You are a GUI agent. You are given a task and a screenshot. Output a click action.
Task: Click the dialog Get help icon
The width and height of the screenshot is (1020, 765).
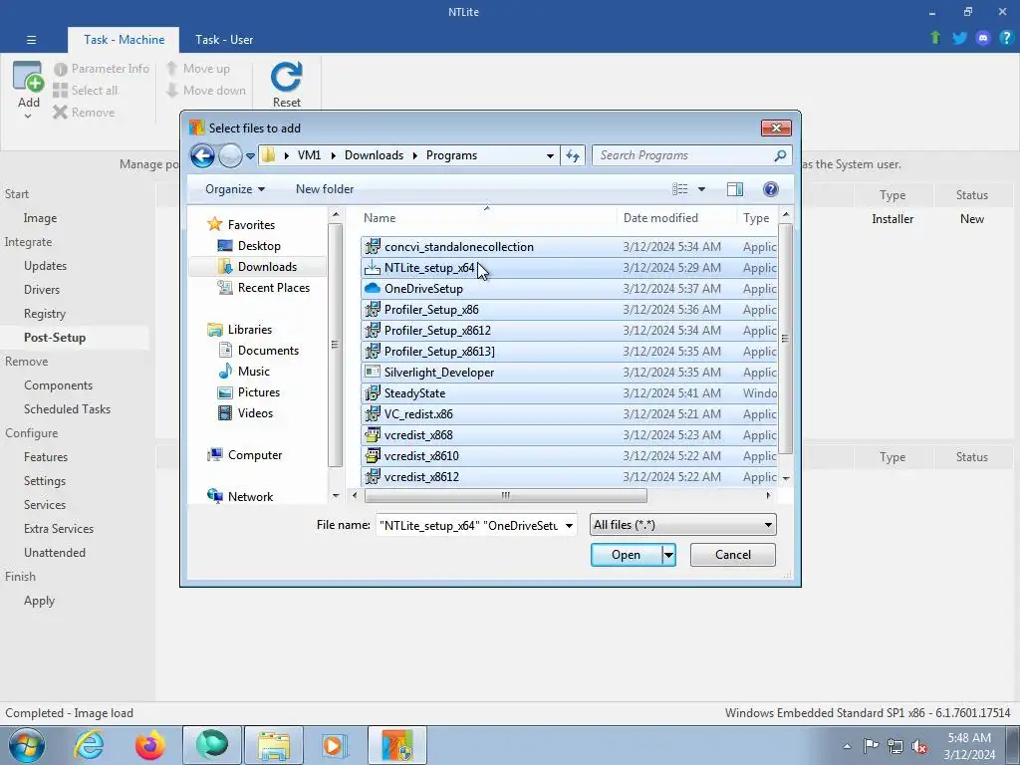[x=771, y=189]
